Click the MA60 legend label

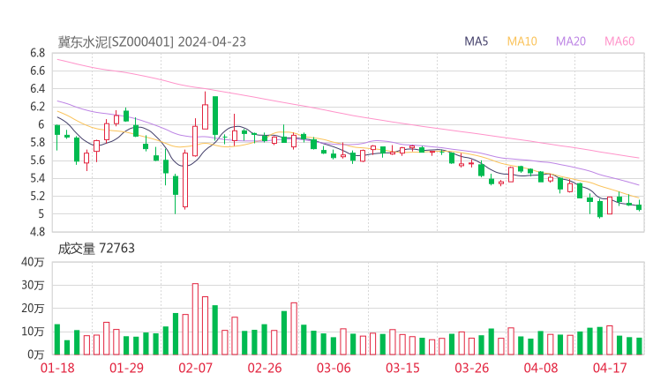click(x=619, y=41)
